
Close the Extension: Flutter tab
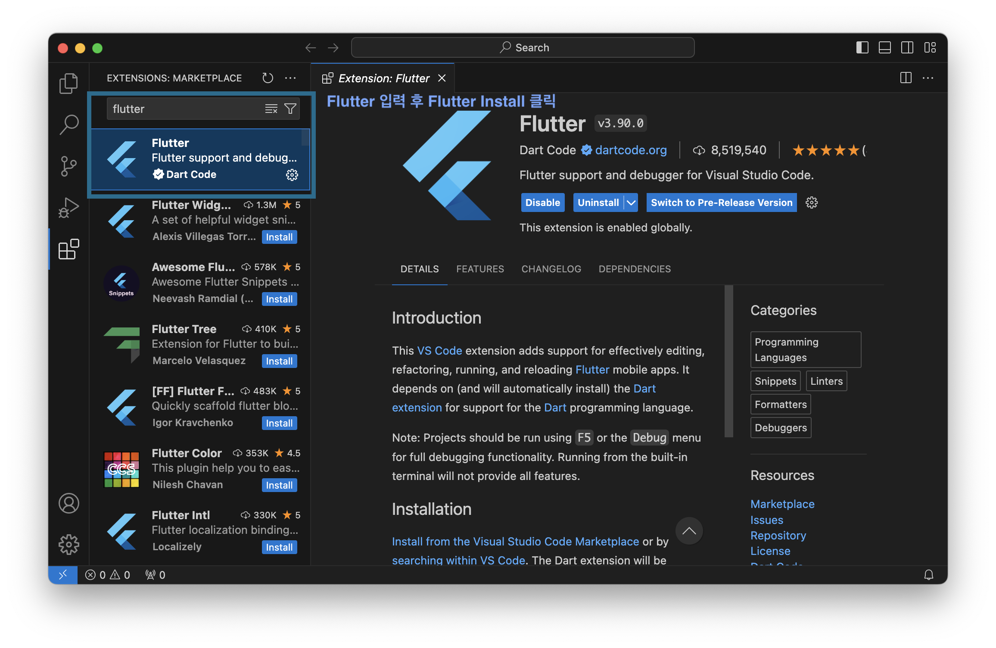pos(442,78)
